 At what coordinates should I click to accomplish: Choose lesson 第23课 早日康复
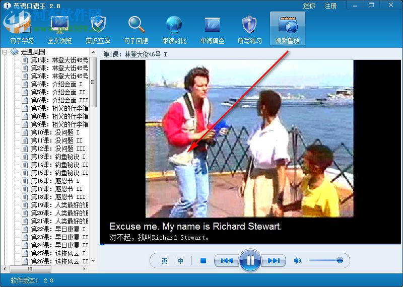[59, 237]
